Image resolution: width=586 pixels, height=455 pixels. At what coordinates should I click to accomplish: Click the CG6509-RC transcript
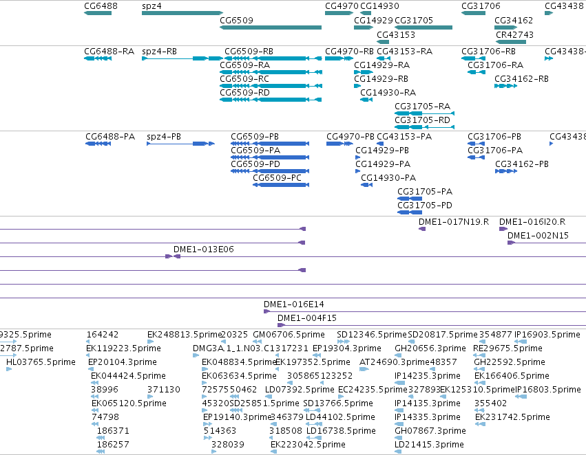pos(271,86)
